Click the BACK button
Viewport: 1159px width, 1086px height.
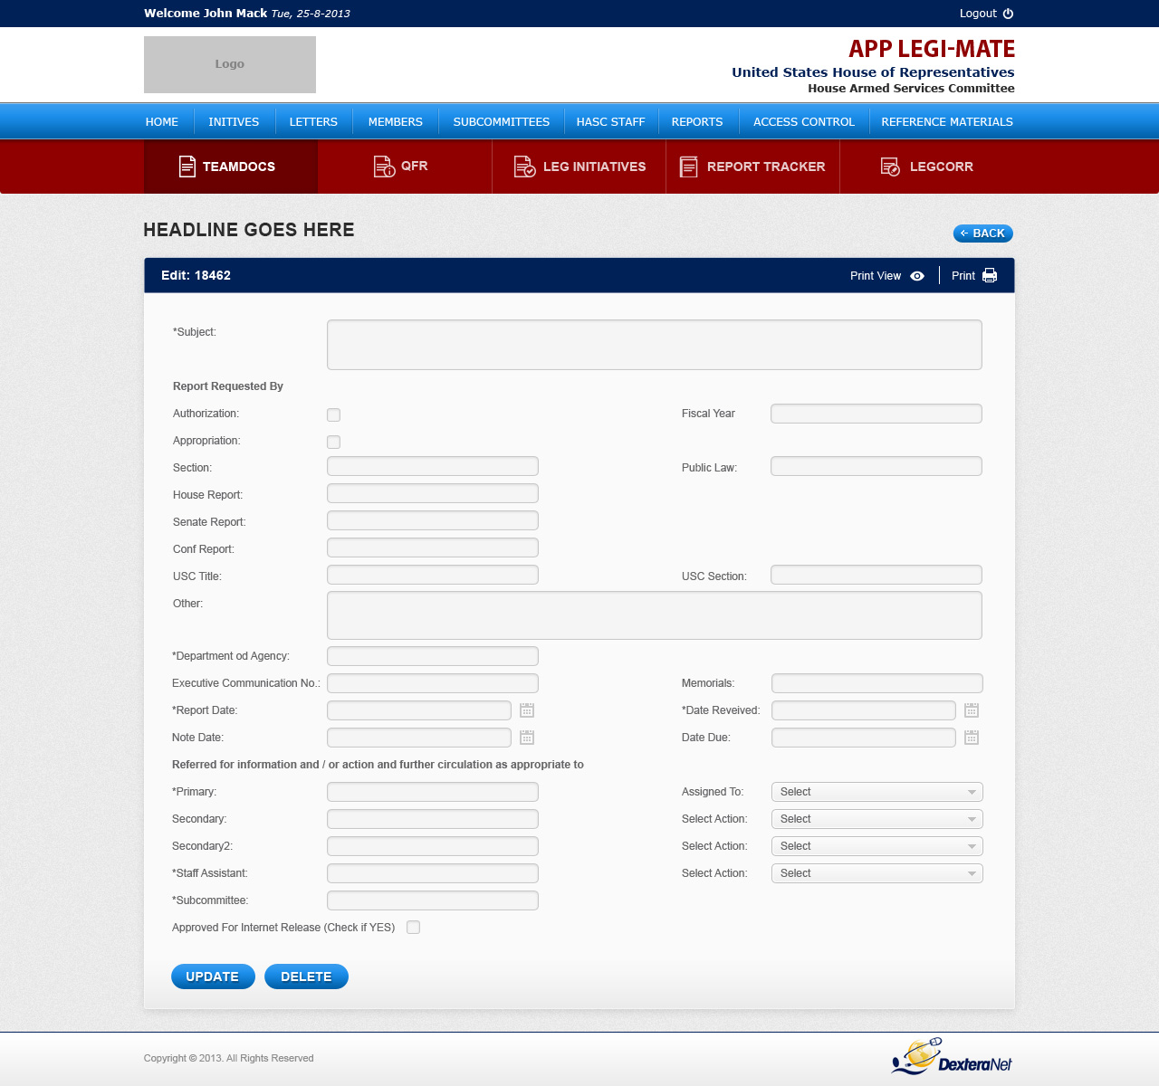pyautogui.click(x=982, y=233)
